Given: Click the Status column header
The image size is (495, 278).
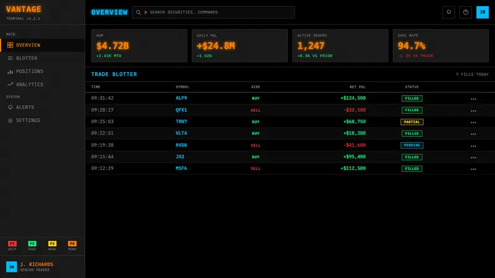Looking at the screenshot, I should click(x=411, y=86).
